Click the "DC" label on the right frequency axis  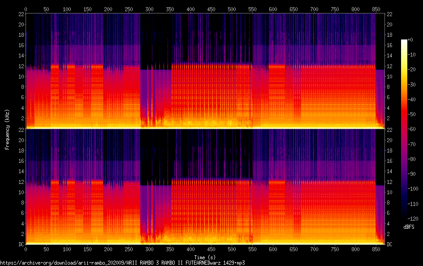pyautogui.click(x=389, y=244)
